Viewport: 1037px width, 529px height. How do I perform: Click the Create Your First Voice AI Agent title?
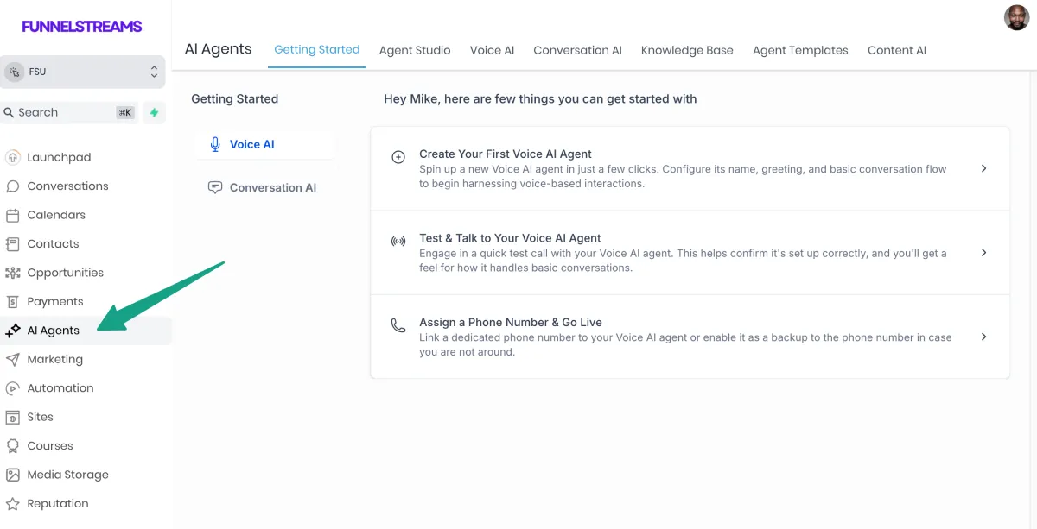506,154
